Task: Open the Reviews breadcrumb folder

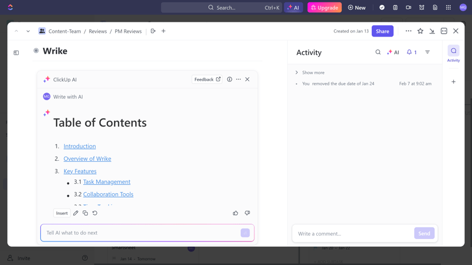Action: pyautogui.click(x=97, y=31)
